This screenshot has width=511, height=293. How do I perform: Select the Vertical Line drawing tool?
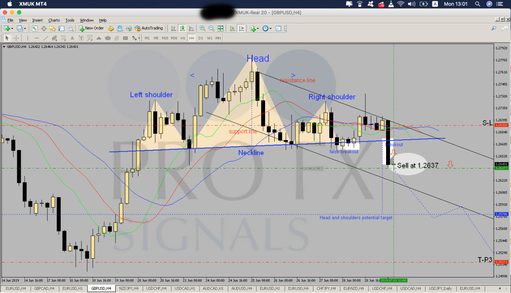[x=28, y=38]
